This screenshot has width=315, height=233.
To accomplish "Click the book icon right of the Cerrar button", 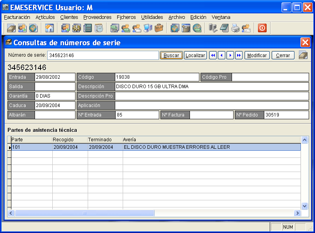I will pyautogui.click(x=303, y=55).
